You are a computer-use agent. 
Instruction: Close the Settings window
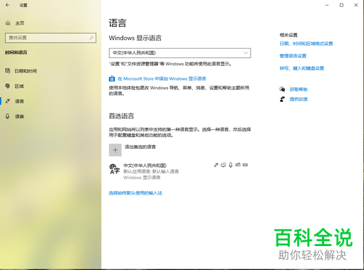click(x=356, y=5)
